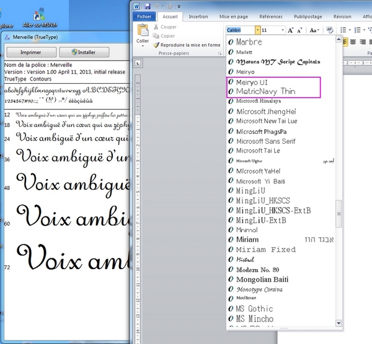The width and height of the screenshot is (372, 344).
Task: Select Reproduire la mise en forme
Action: tap(187, 45)
